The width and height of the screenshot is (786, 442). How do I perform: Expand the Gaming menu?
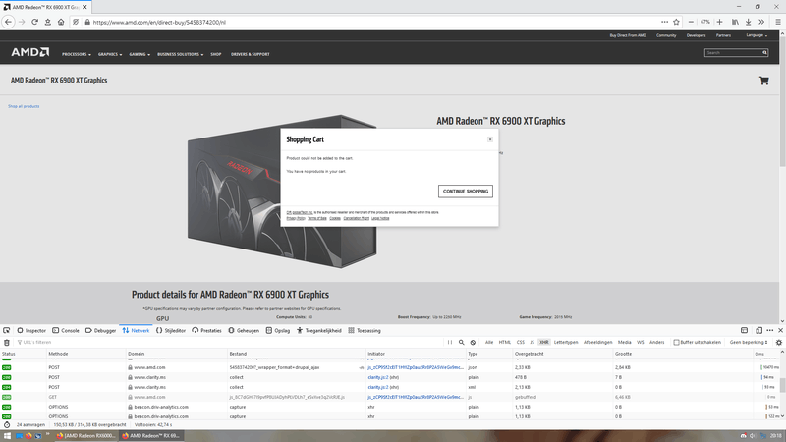tap(140, 54)
